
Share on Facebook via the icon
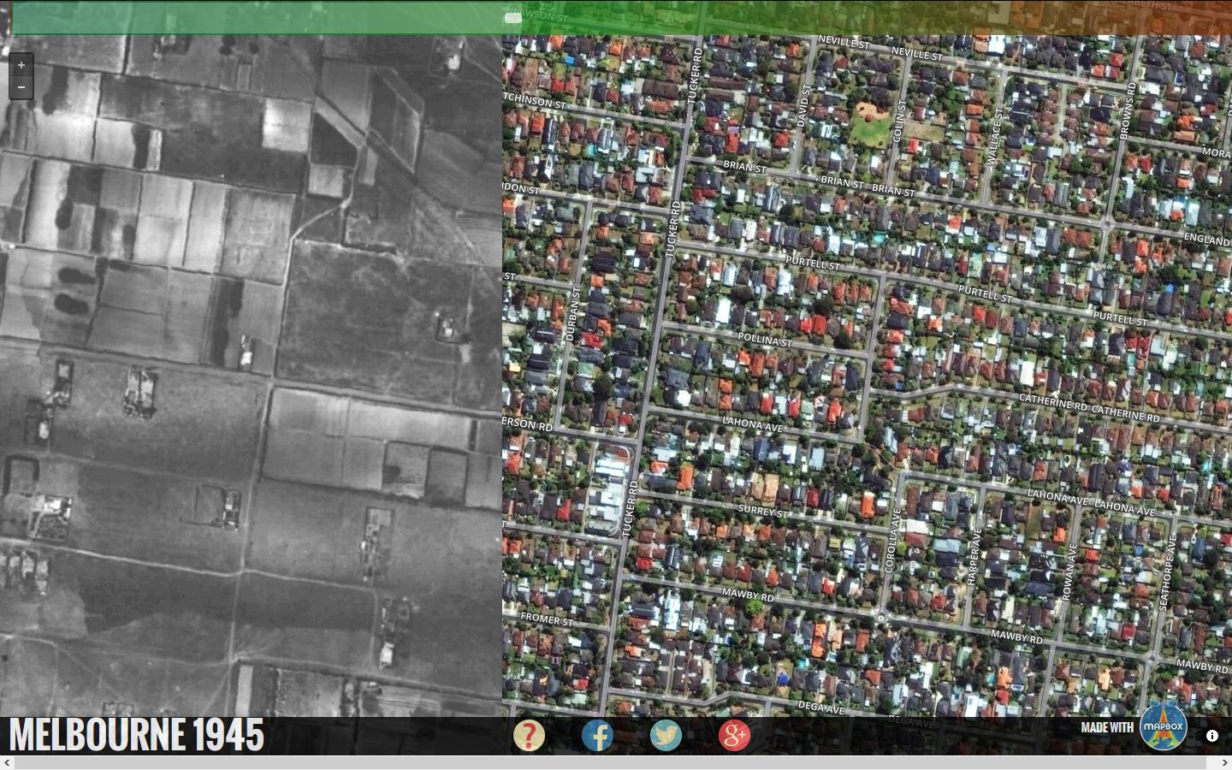coord(597,735)
